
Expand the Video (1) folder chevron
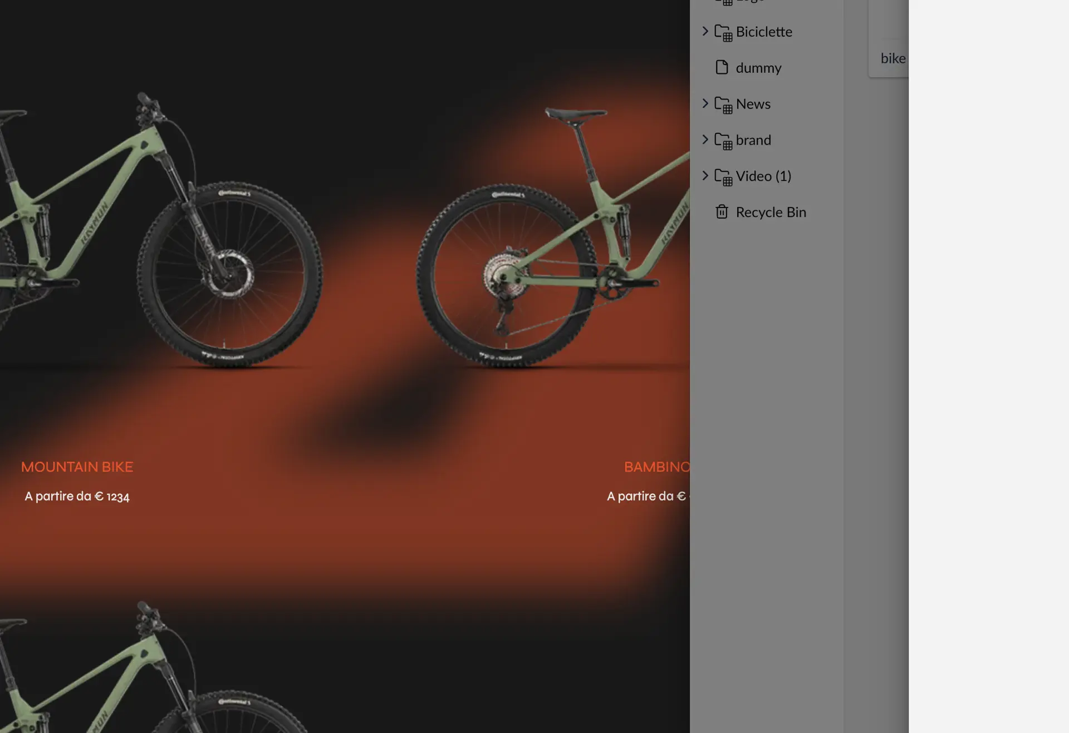[x=705, y=176]
